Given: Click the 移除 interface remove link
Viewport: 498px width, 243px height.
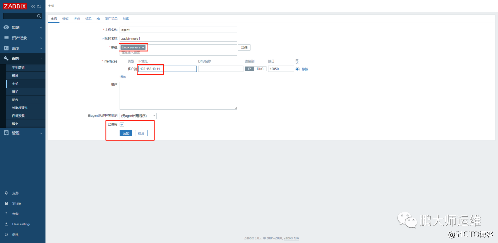Looking at the screenshot, I should point(305,69).
